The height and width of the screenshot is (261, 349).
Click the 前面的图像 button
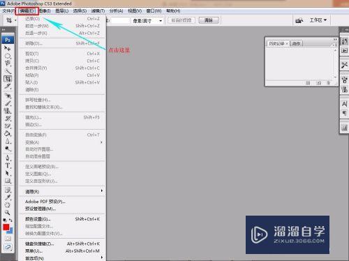click(181, 20)
